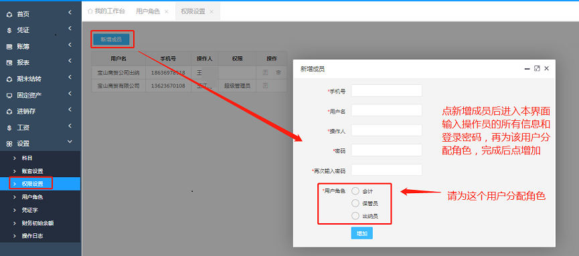Select the 出纳员 role radio button
The width and height of the screenshot is (579, 256).
coord(355,216)
